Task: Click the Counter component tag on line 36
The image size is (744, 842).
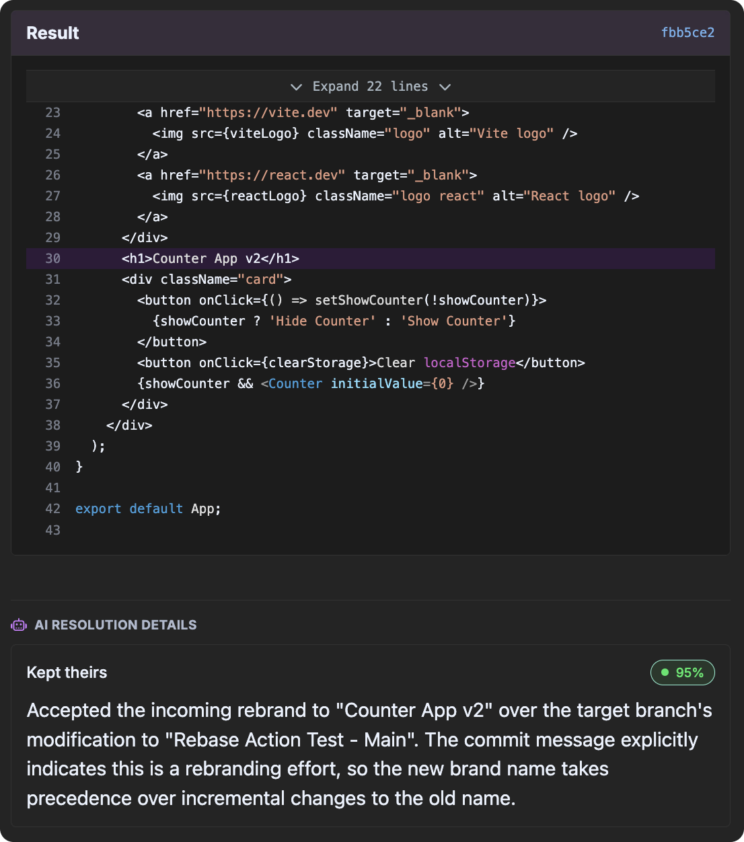Action: tap(295, 383)
